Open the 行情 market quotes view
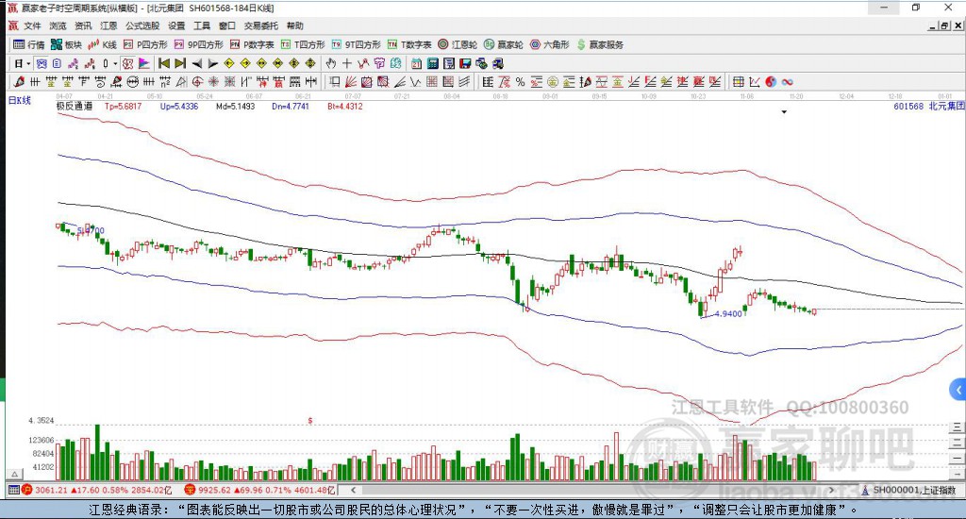 pyautogui.click(x=29, y=44)
